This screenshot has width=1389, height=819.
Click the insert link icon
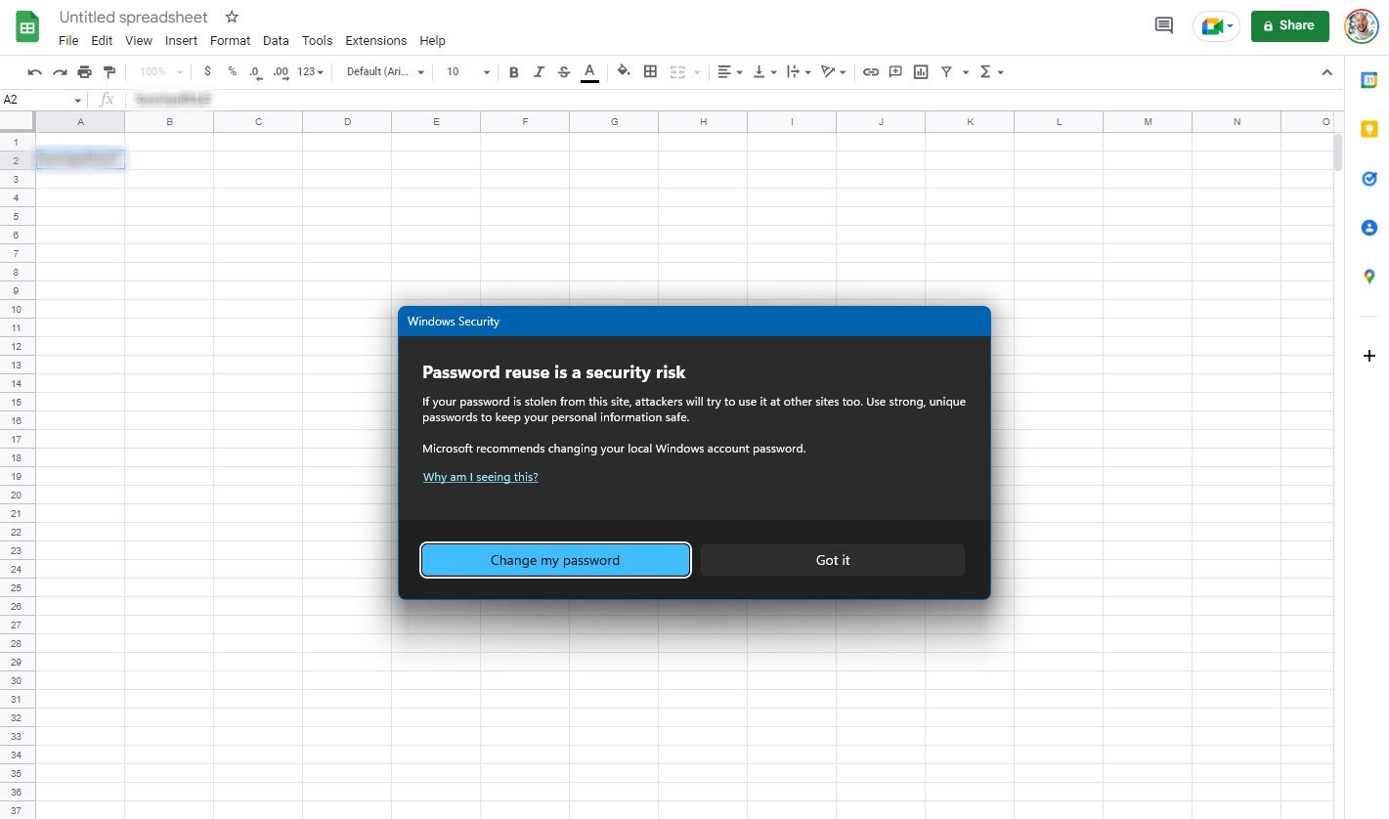tap(870, 72)
